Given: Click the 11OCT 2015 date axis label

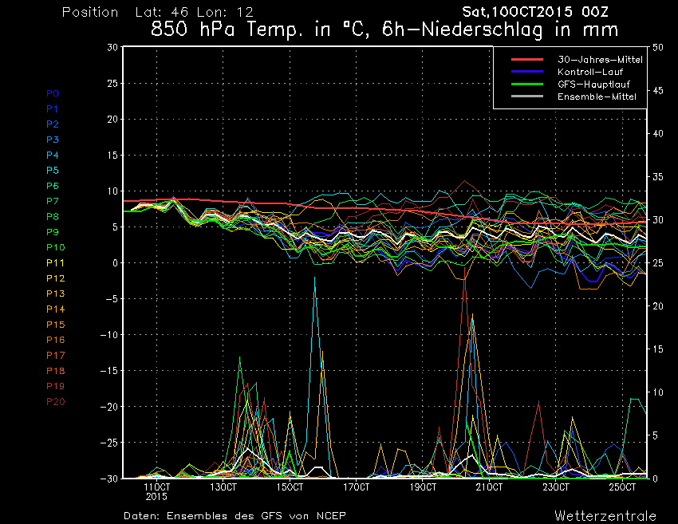Looking at the screenshot, I should pos(156,491).
